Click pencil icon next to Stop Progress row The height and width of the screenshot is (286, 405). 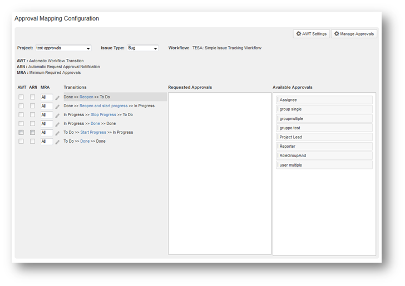tap(57, 116)
